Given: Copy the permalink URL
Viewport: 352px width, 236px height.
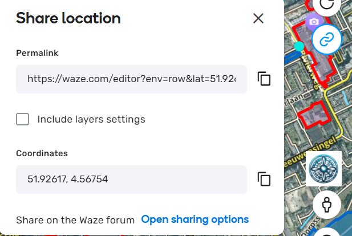Looking at the screenshot, I should (264, 79).
